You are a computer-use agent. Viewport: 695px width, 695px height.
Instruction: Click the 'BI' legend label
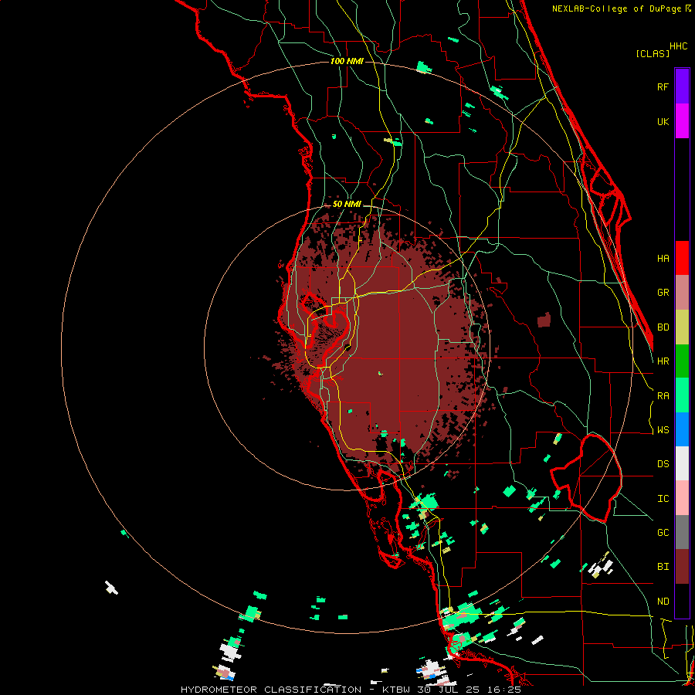(x=663, y=567)
